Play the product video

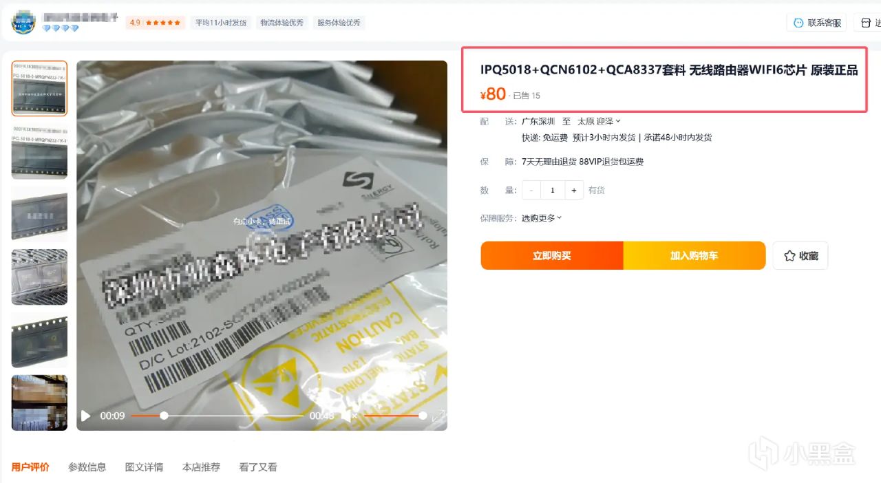pos(85,416)
